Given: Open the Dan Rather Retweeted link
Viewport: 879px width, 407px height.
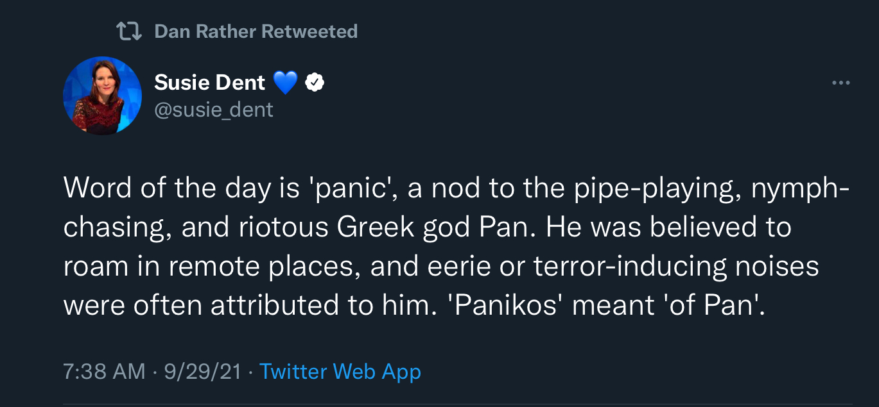Looking at the screenshot, I should pos(256,31).
